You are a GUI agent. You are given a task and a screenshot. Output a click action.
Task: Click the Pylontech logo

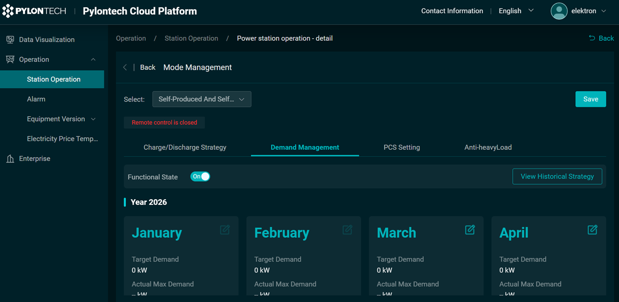[34, 11]
